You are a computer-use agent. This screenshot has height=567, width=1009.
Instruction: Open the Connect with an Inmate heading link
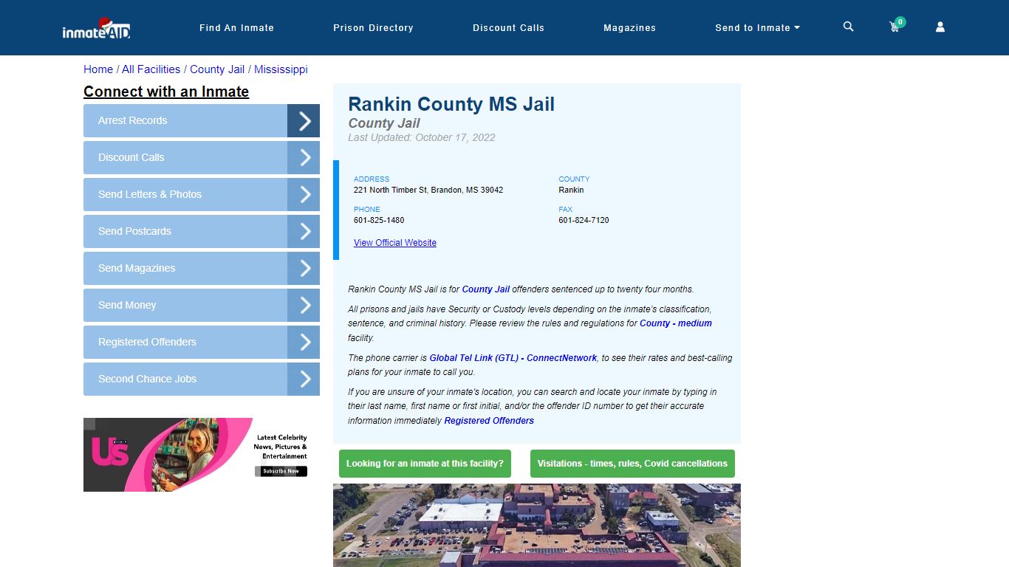pos(166,92)
